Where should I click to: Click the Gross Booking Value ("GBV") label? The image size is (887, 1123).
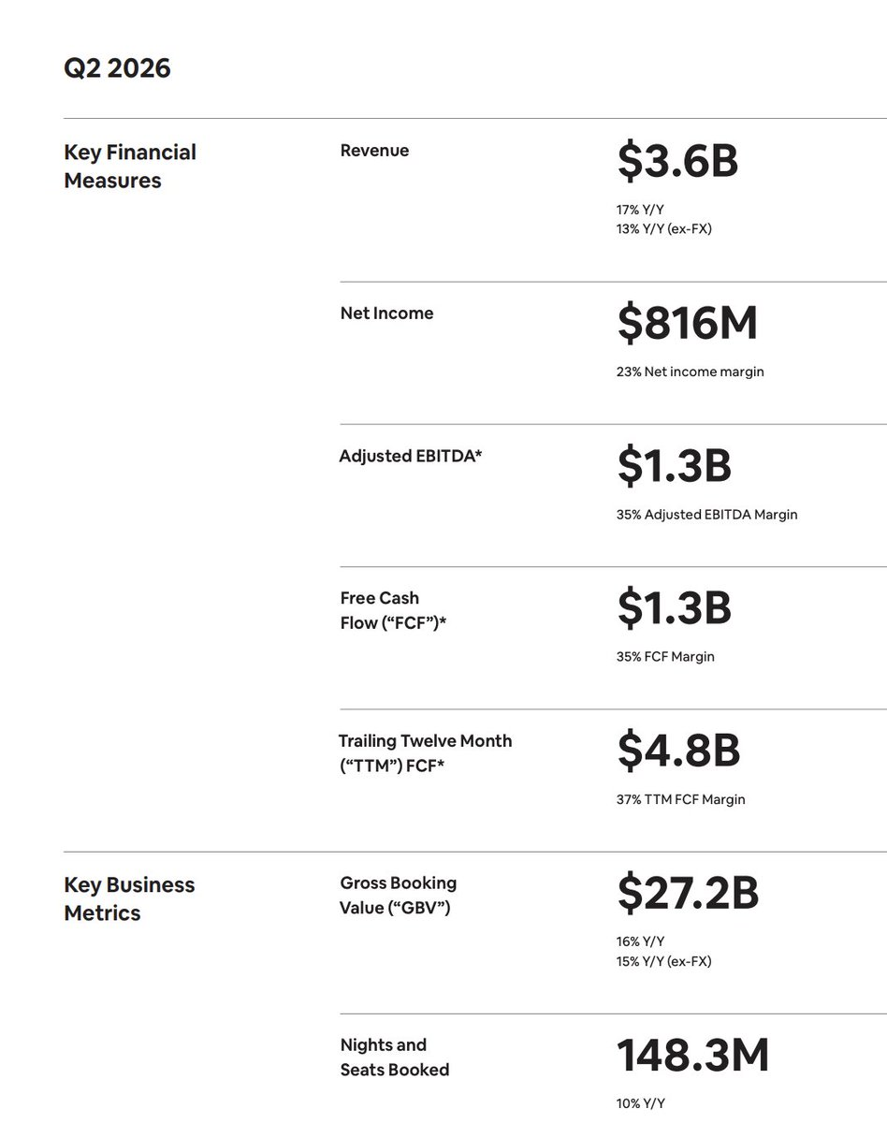coord(399,896)
